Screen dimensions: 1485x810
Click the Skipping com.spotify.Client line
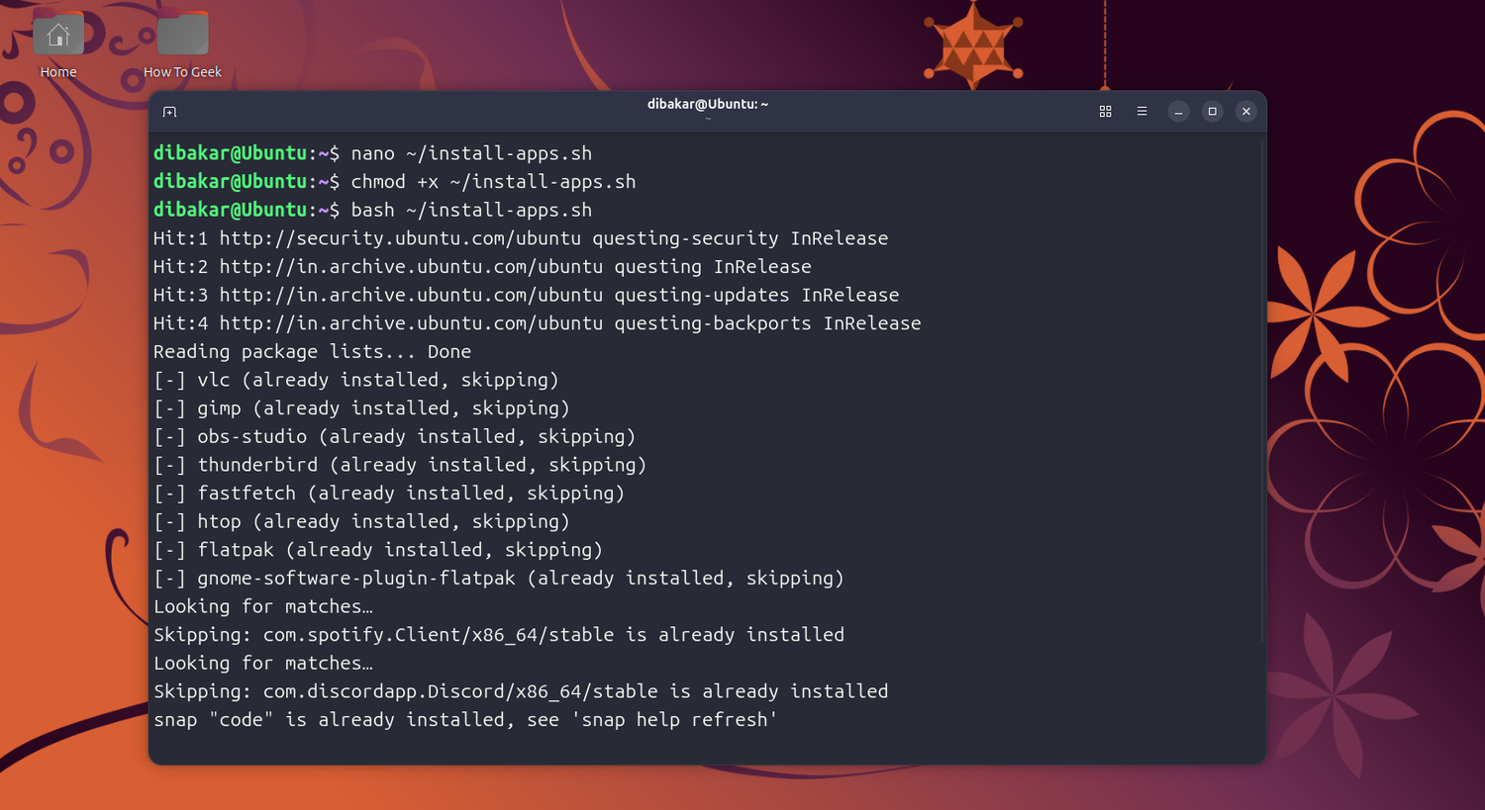[x=499, y=635]
